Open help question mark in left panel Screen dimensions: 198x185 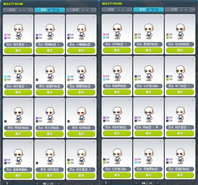tap(7, 183)
